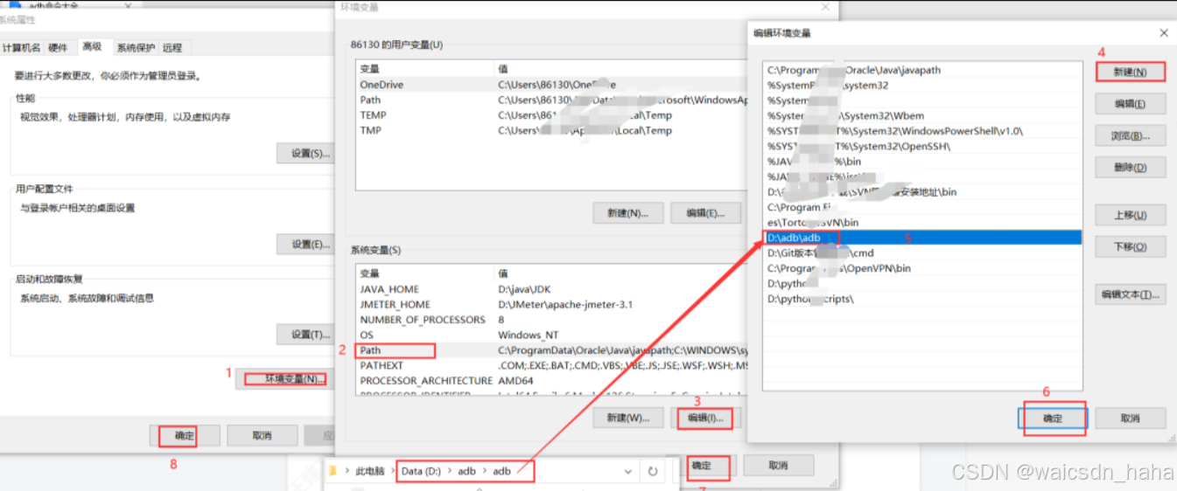Viewport: 1177px width, 491px height.
Task: Click the Data (D:) breadcrumb in Explorer
Action: coord(421,471)
